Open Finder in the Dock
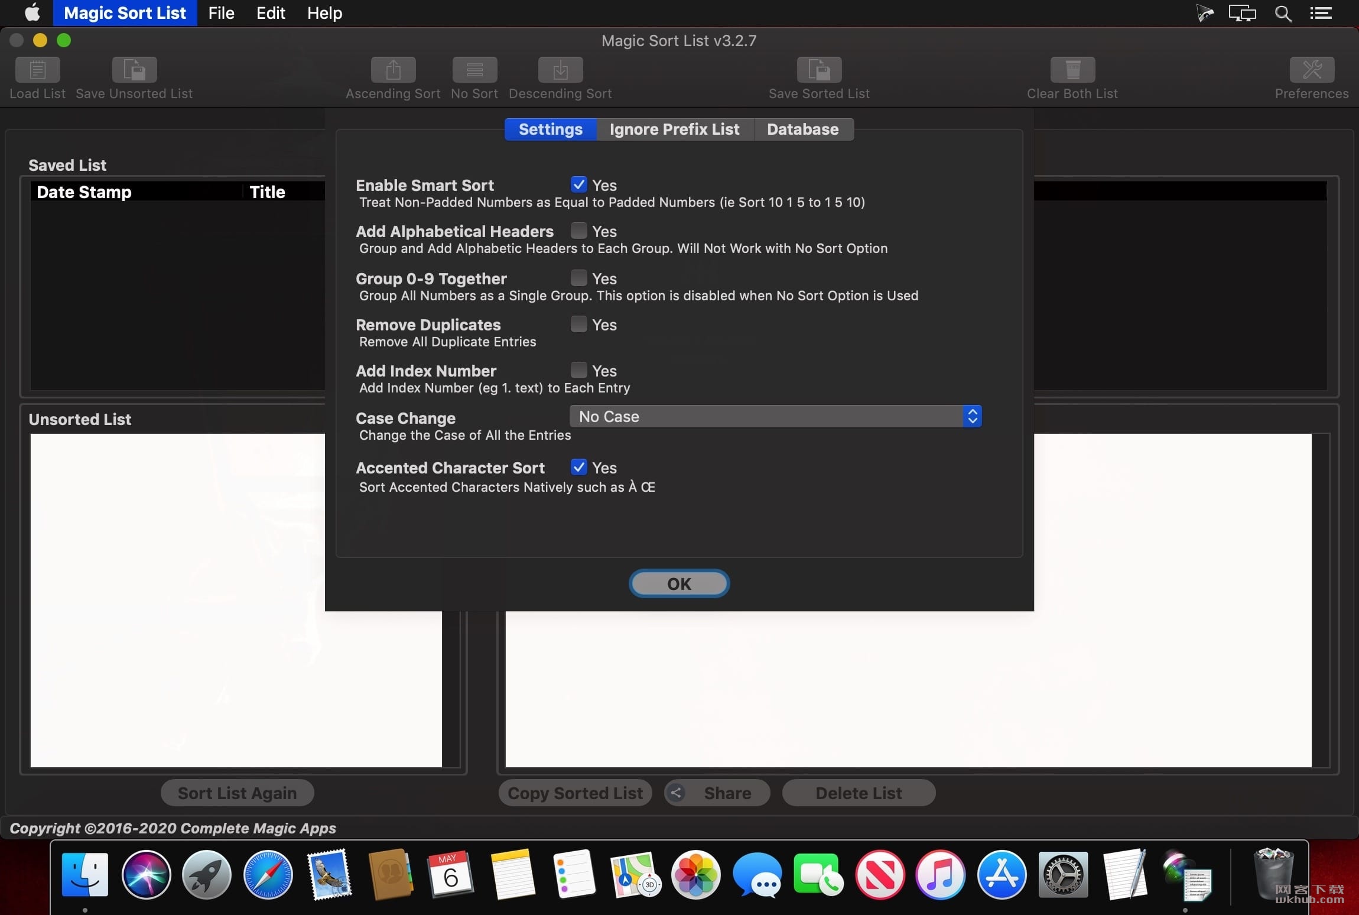Image resolution: width=1359 pixels, height=915 pixels. [85, 875]
